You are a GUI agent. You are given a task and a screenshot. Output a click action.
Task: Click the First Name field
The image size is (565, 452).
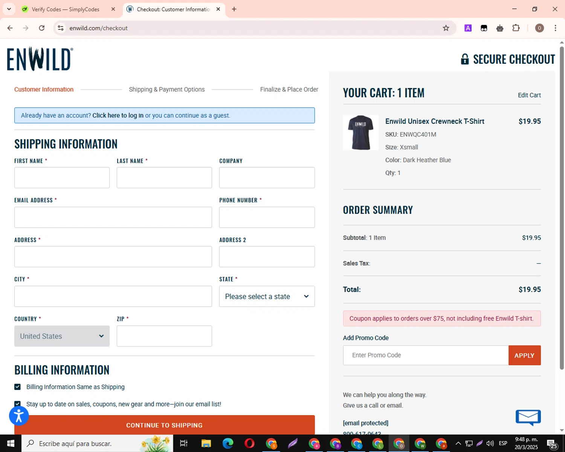coord(62,178)
